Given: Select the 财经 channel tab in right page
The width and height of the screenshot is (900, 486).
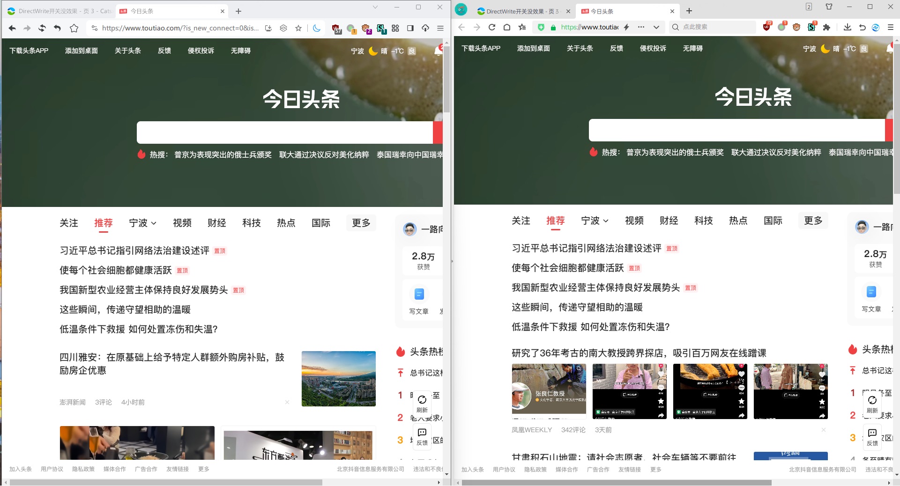Looking at the screenshot, I should click(x=669, y=221).
